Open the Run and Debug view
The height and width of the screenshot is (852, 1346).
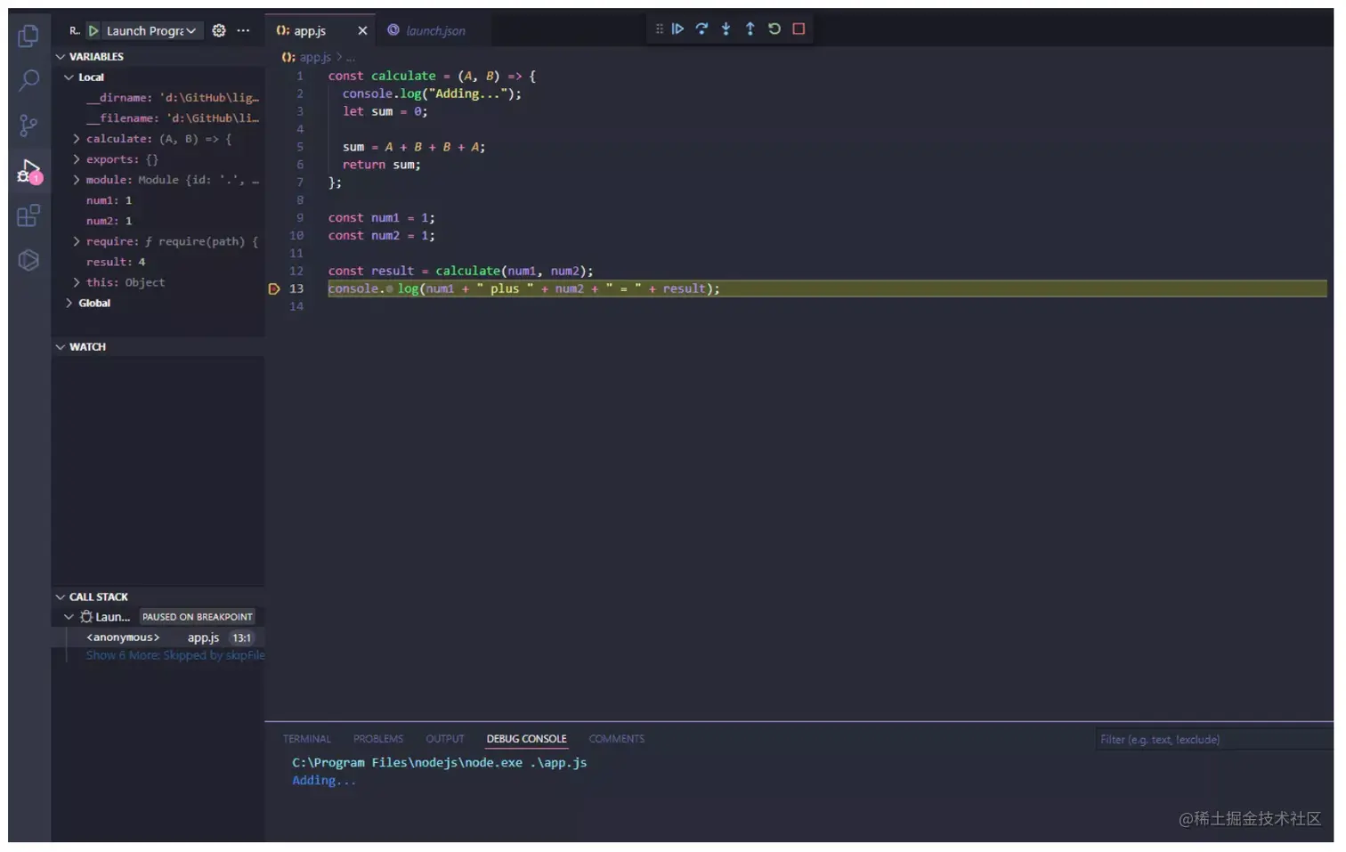click(x=28, y=171)
